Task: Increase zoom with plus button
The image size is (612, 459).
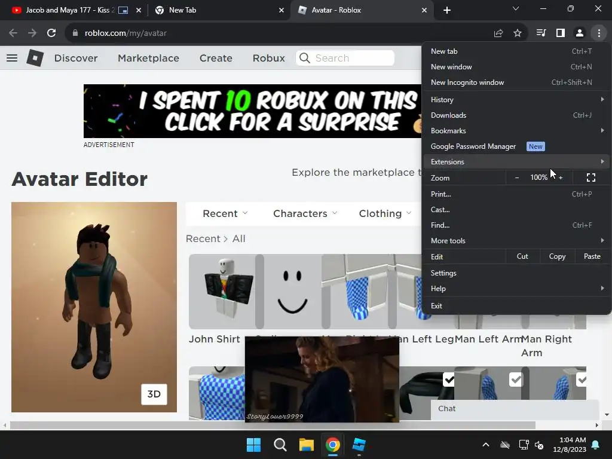Action: [x=561, y=178]
